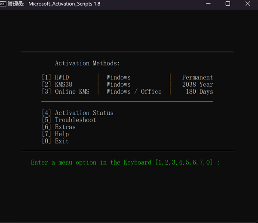This screenshot has height=223, width=258.
Task: Click the 180 Days text
Action: (199, 92)
